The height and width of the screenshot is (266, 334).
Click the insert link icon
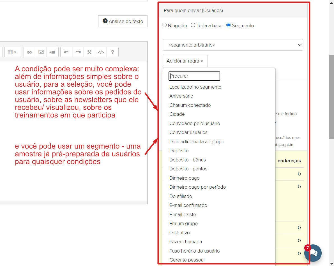[29, 52]
